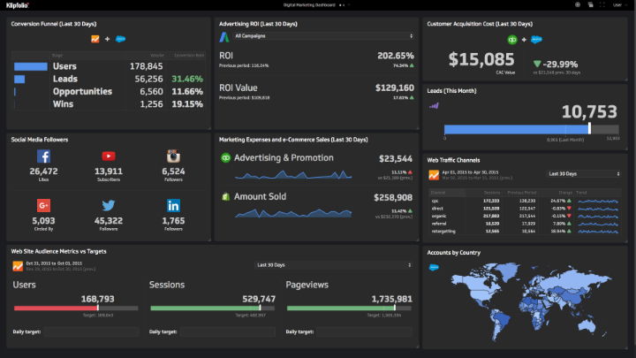Click the Pageviews target progress bar

349,308
